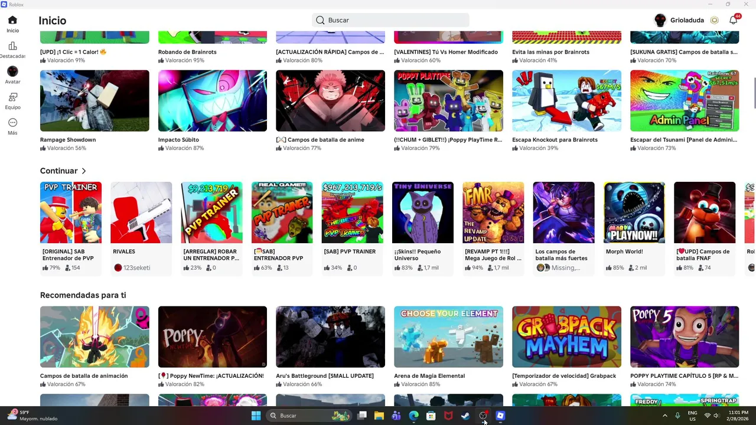Viewport: 756px width, 425px height.
Task: Open the taskbar clock and date
Action: point(738,416)
